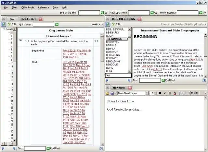Screen dimensions: 208x152
Task: Click the chapter tree scroll right arrow
Action: (11, 144)
